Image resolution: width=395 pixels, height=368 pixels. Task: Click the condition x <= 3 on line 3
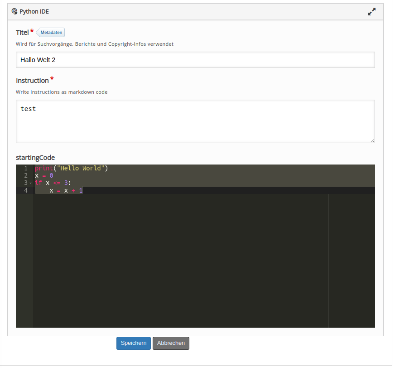point(58,183)
